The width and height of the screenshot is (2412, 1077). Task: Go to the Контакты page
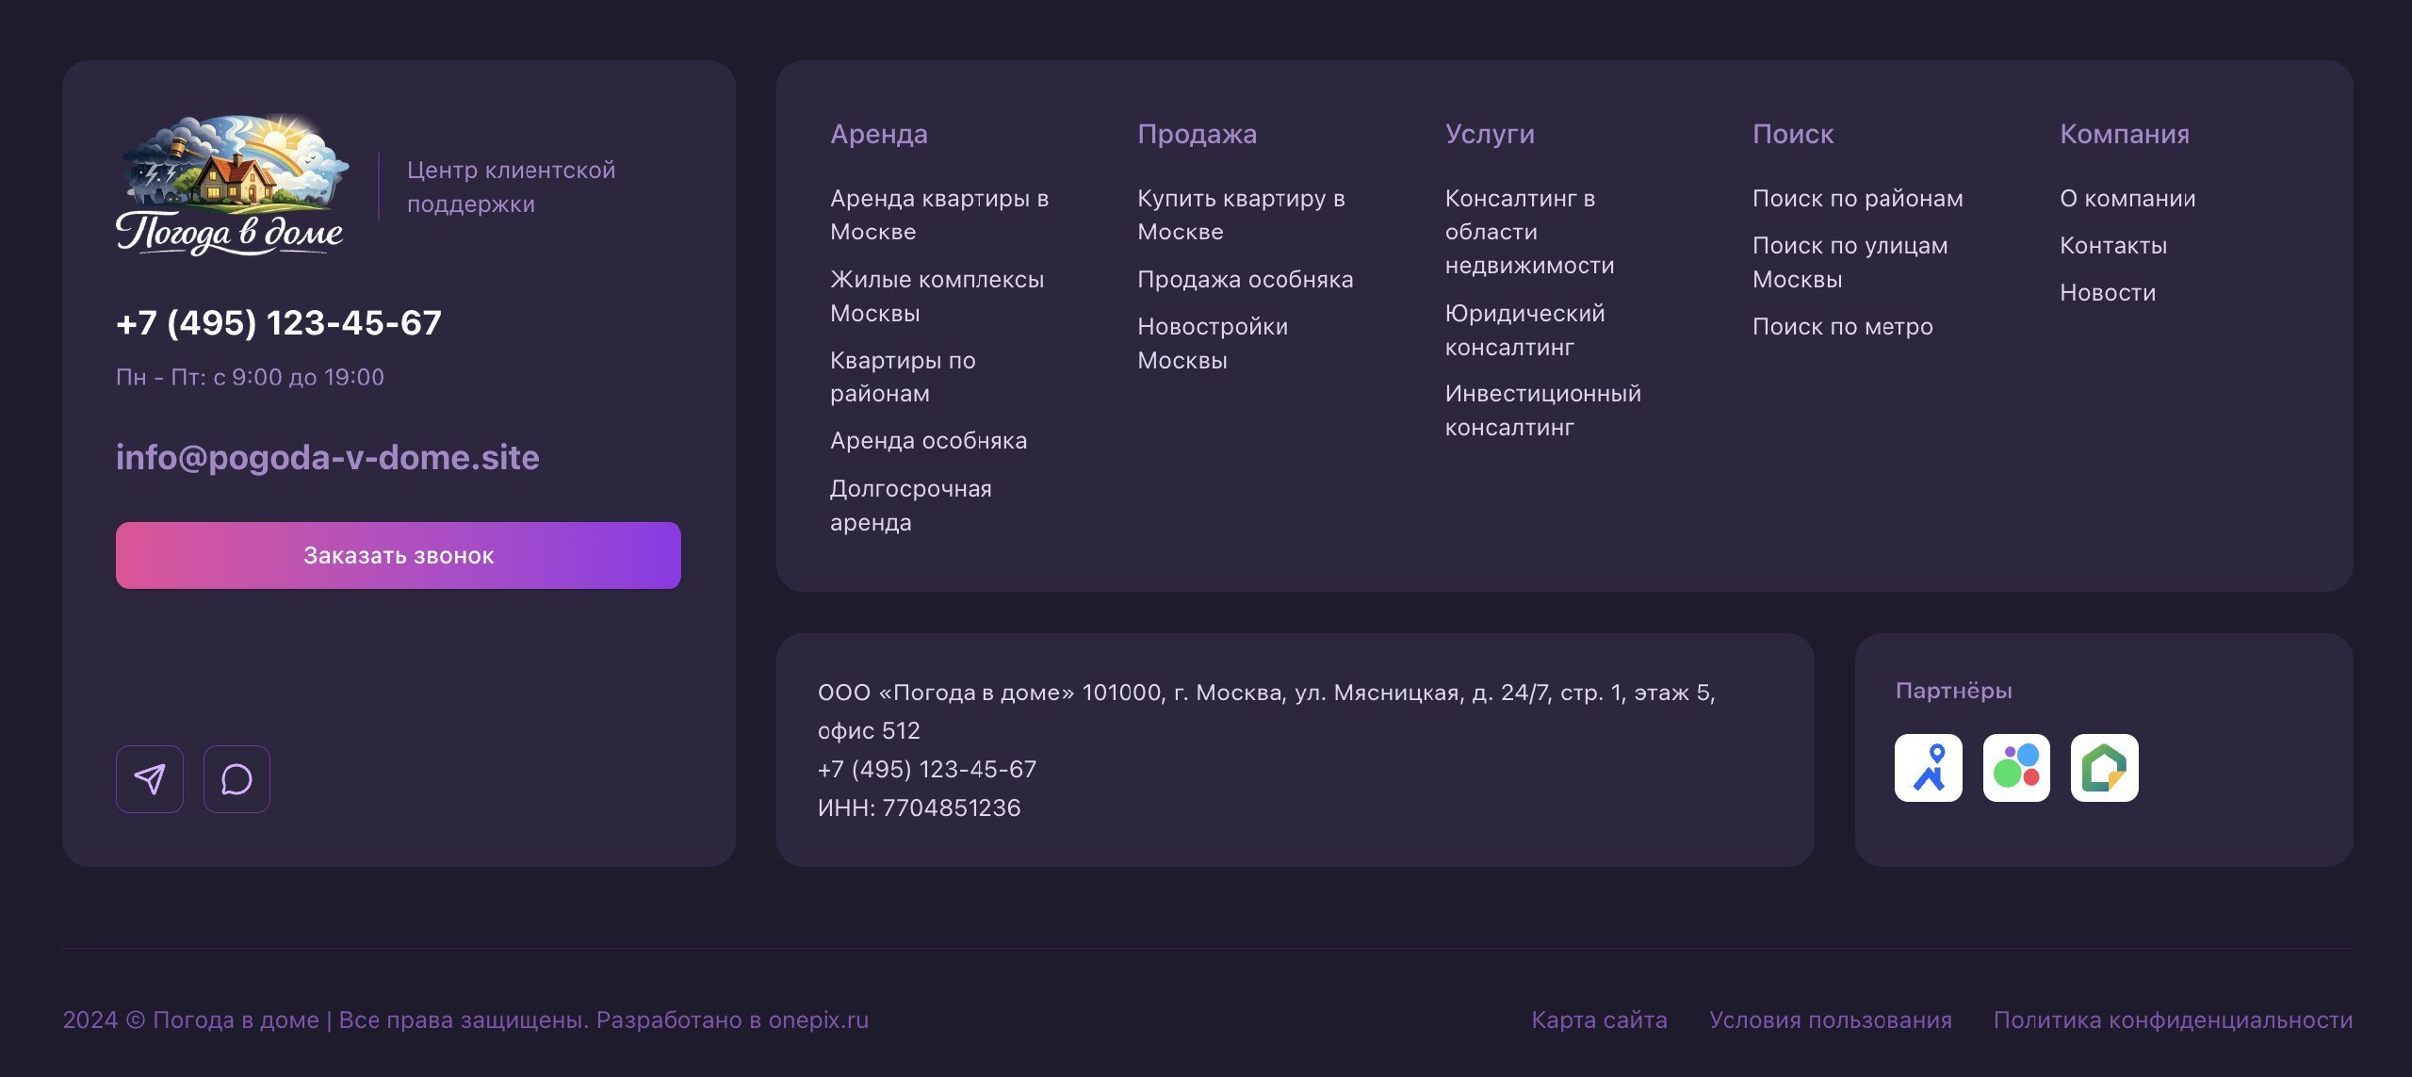tap(2112, 246)
